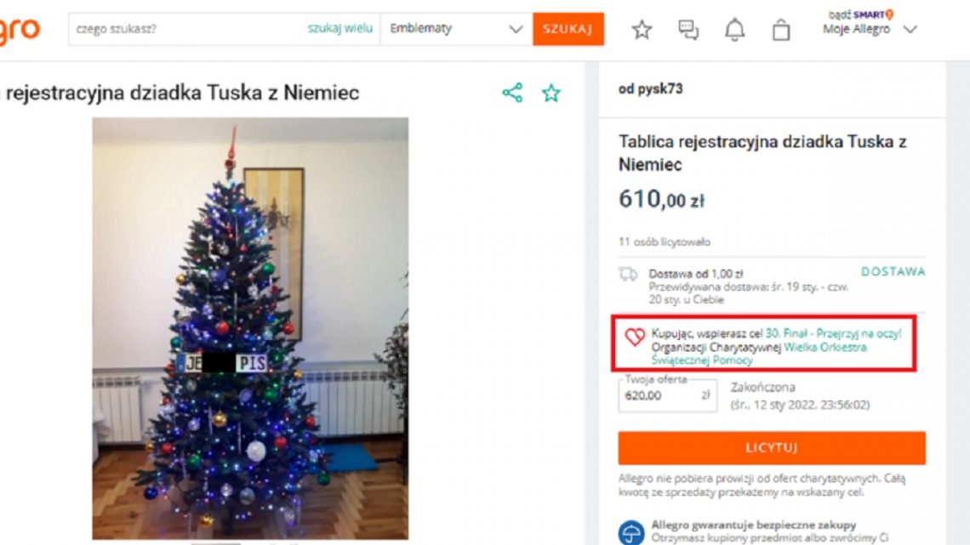This screenshot has height=545, width=970.
Task: Open the DOSTAWA delivery details link
Action: 893,271
